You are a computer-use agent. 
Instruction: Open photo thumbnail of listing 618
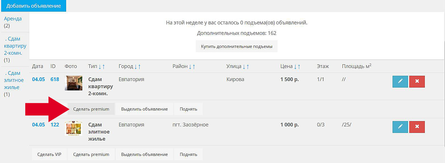pos(74,83)
